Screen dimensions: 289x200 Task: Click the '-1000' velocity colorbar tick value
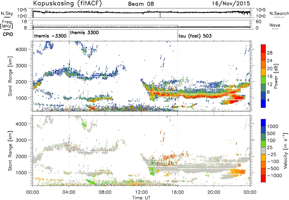point(275,175)
